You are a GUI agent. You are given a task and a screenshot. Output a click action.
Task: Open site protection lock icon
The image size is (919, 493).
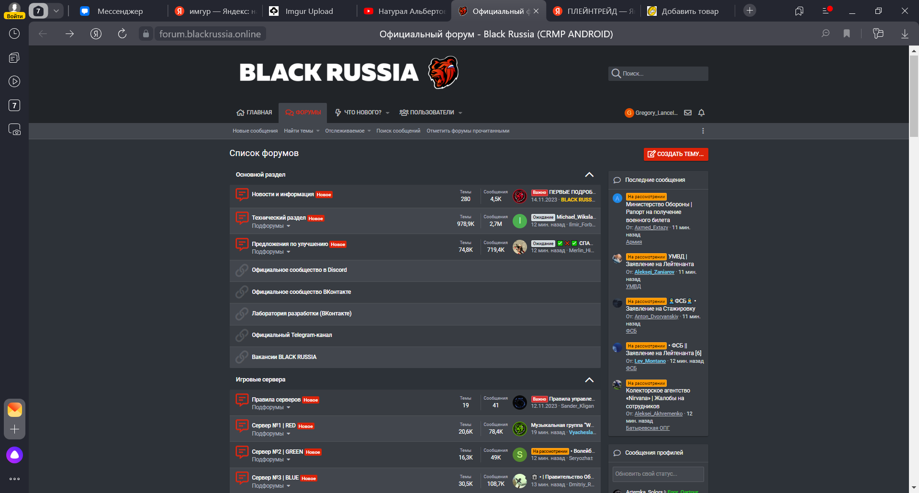[146, 34]
